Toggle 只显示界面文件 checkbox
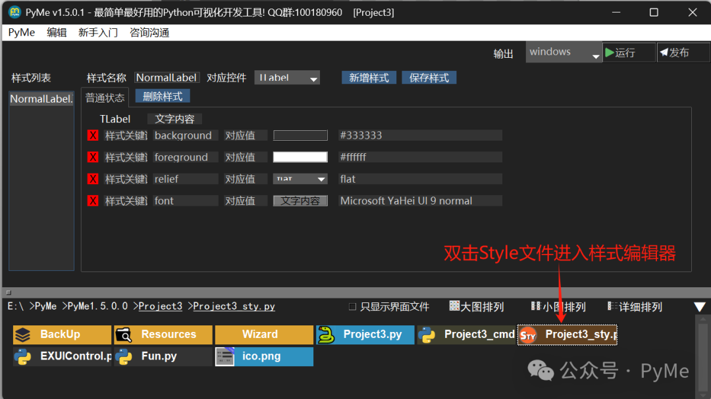The width and height of the screenshot is (711, 399). (x=352, y=306)
